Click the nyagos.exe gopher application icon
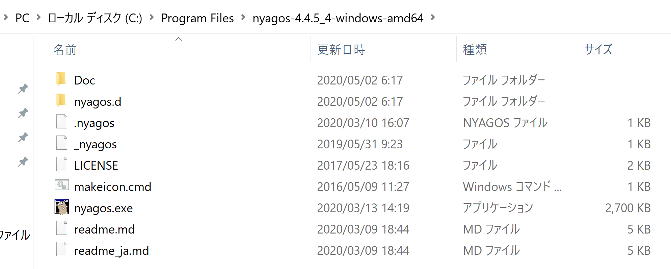671x269 pixels. coord(62,207)
